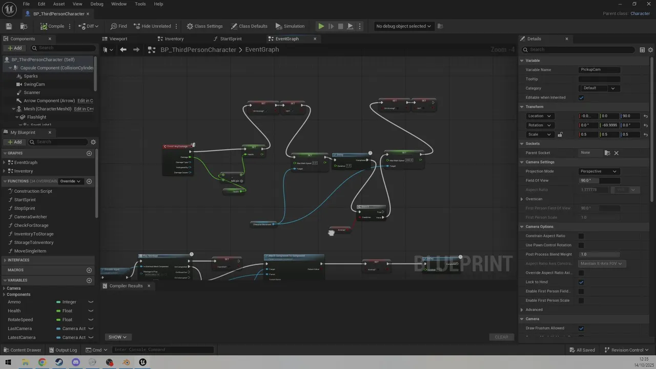
Task: Open the Tools menu
Action: click(x=140, y=4)
